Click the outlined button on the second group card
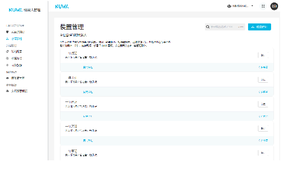The image size is (283, 178). [263, 80]
